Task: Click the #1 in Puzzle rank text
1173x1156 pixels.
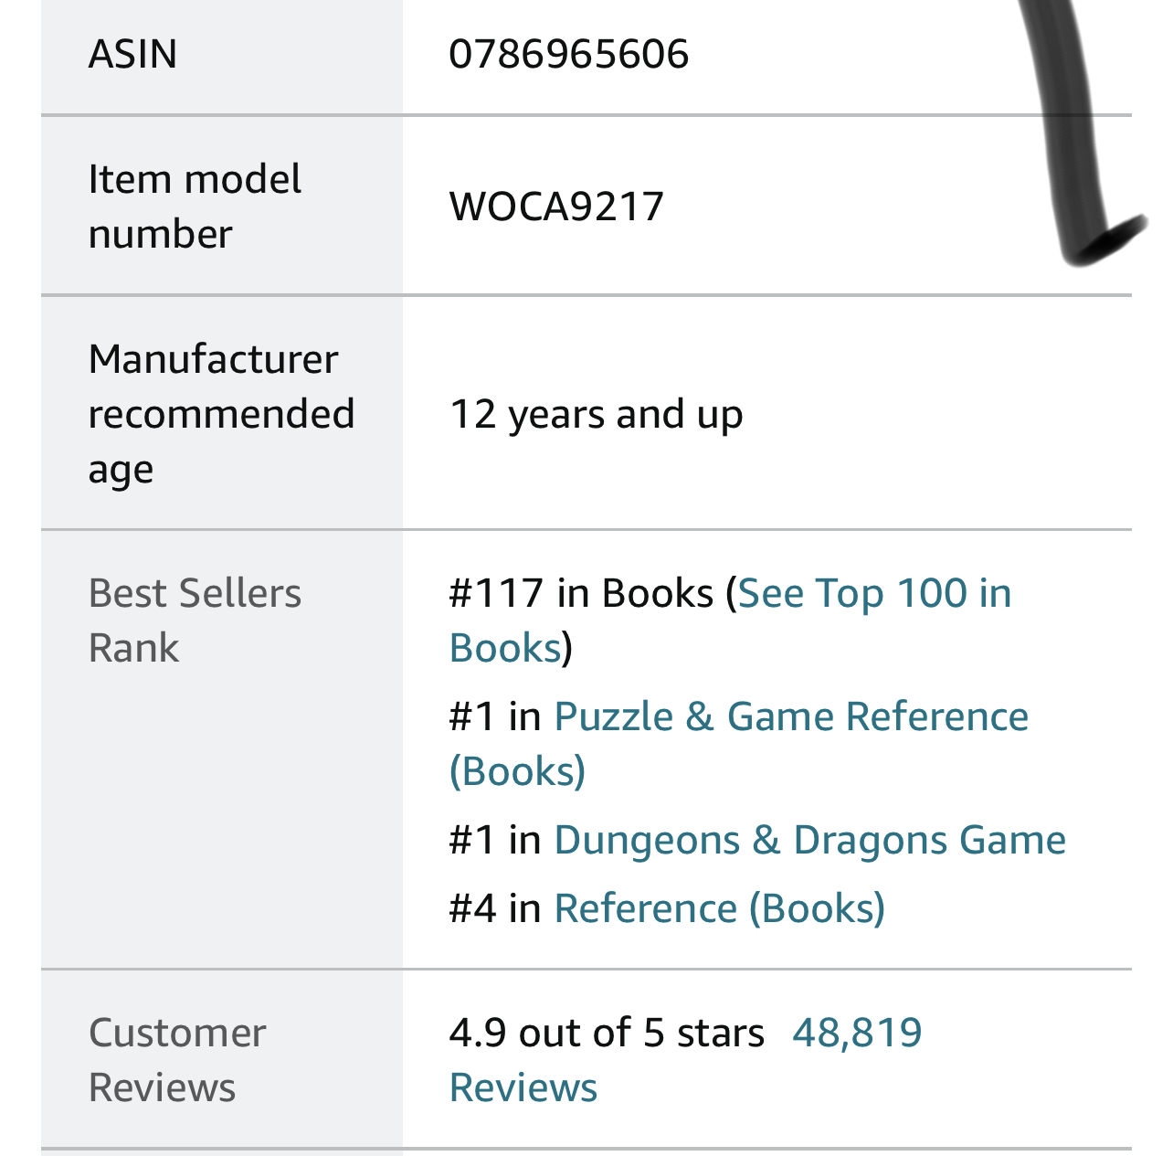Action: (561, 717)
